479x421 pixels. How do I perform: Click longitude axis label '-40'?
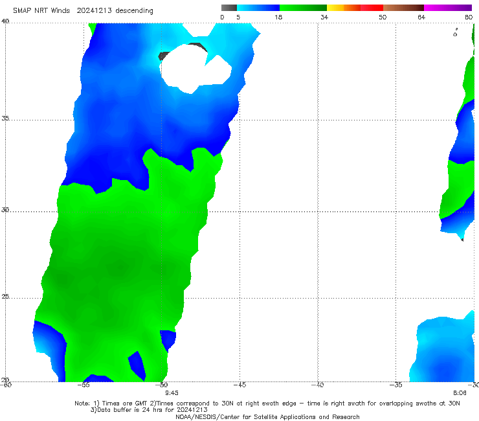click(x=318, y=385)
